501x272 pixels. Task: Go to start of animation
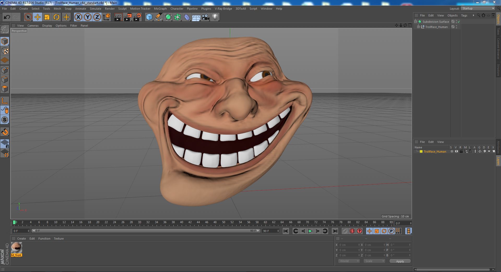[286, 231]
